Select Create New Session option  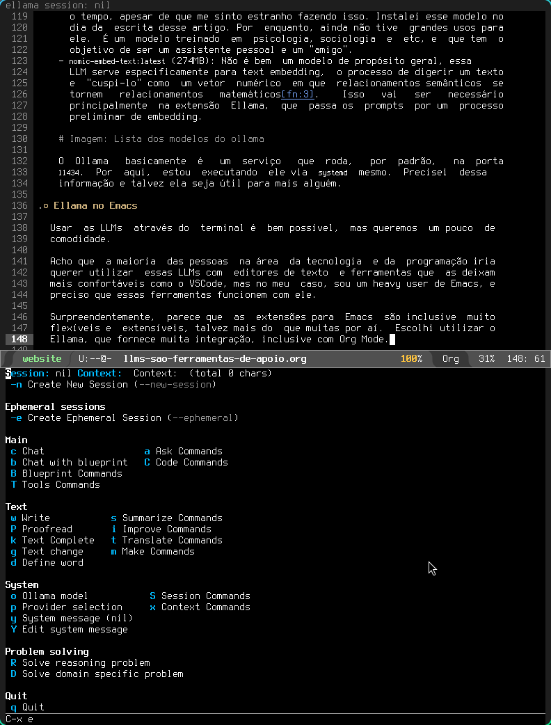coord(77,384)
